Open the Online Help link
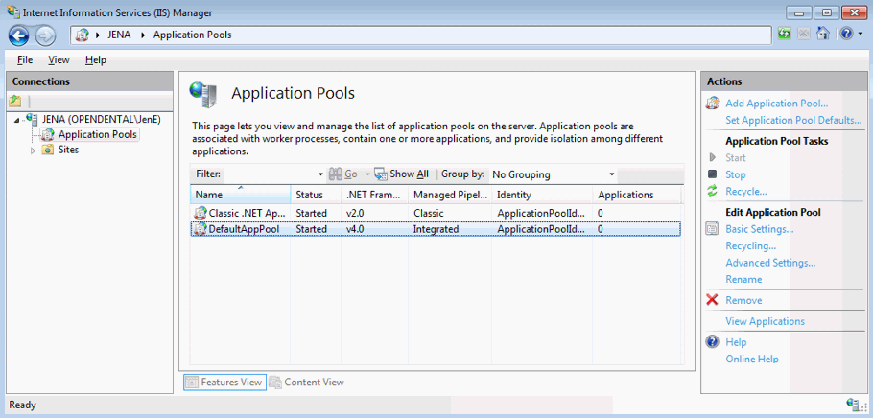Viewport: 873px width, 418px height. [751, 359]
